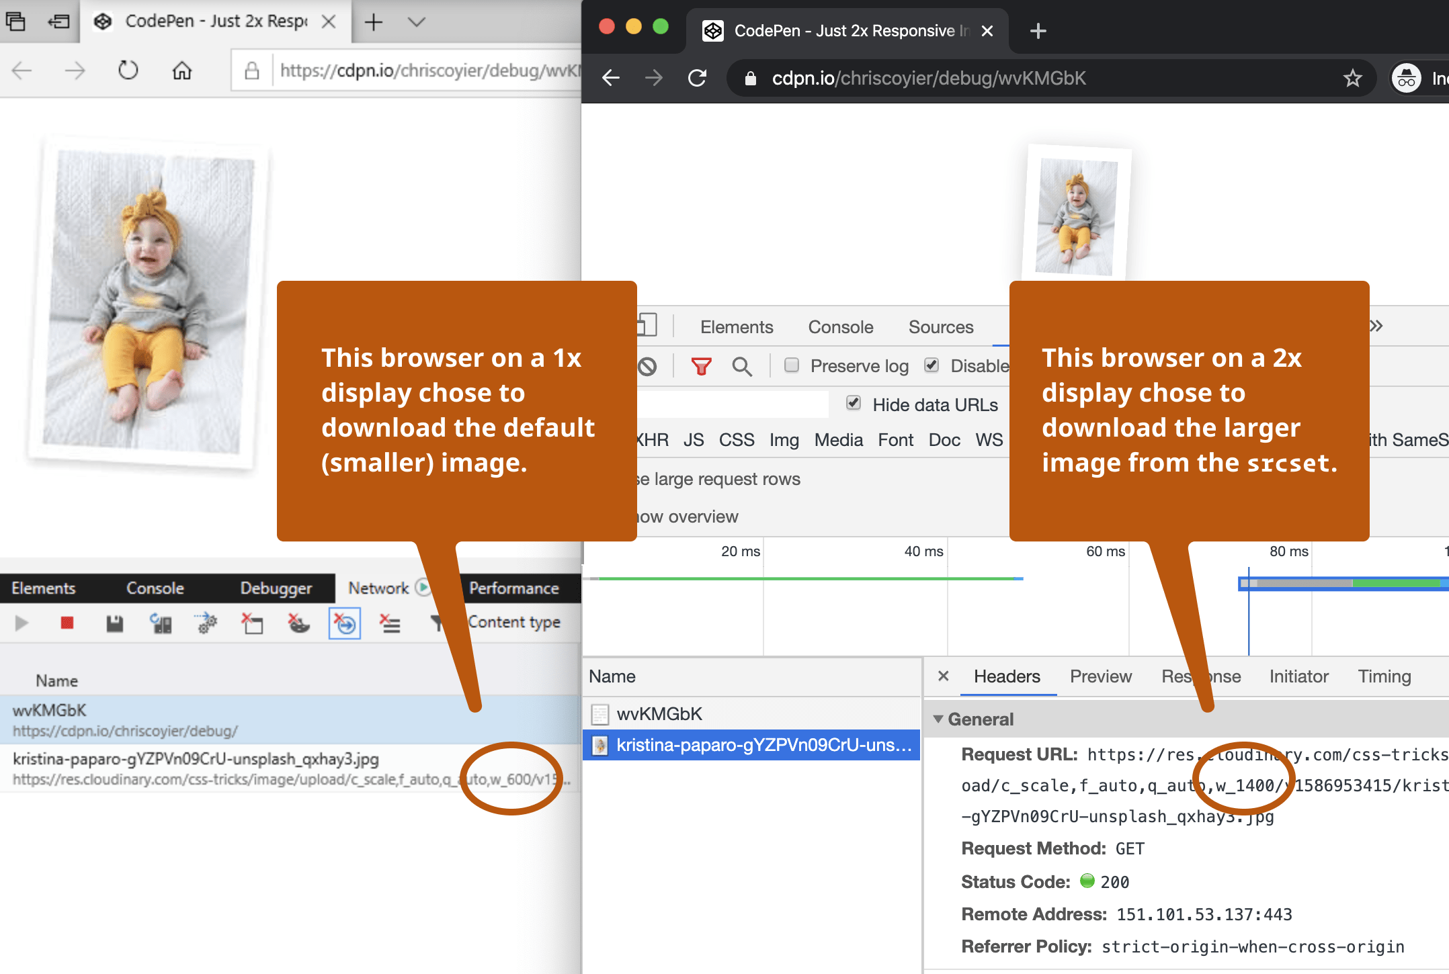Open the network search magnifier icon
Screen dimensions: 1449x974
pos(742,366)
